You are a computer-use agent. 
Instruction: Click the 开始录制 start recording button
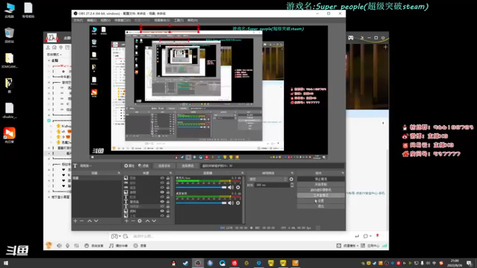[321, 185]
